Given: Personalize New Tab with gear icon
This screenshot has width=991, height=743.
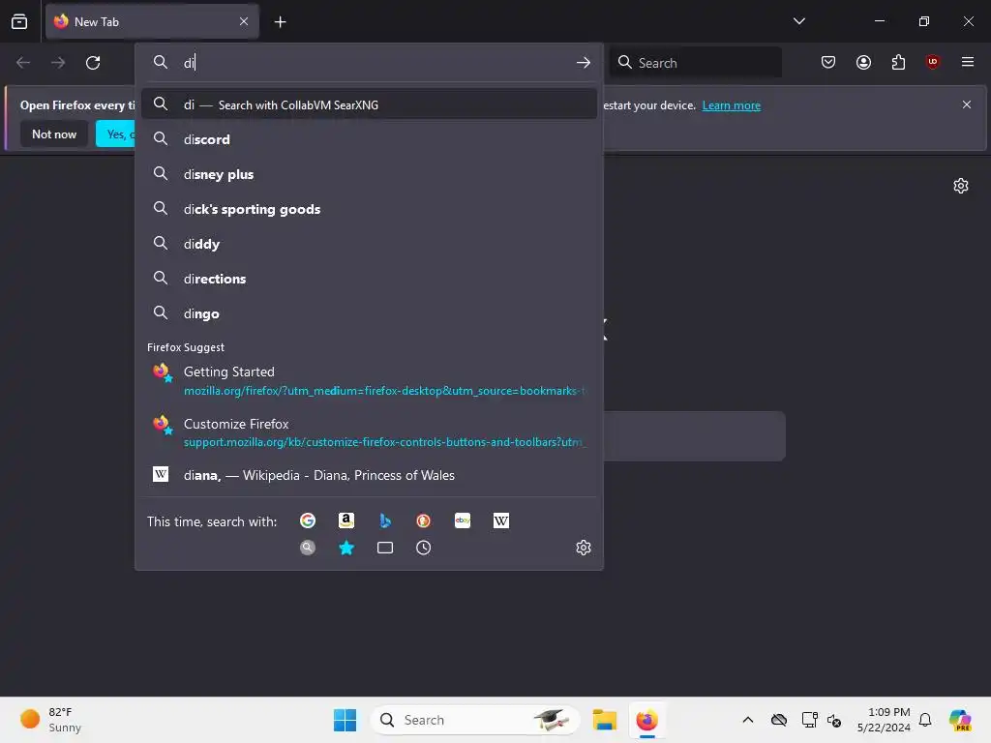Looking at the screenshot, I should [961, 186].
